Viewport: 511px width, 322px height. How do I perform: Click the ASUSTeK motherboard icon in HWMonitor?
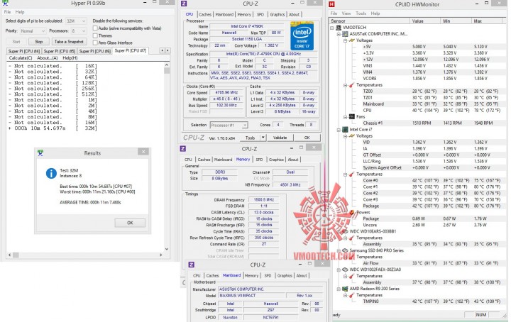tap(345, 34)
